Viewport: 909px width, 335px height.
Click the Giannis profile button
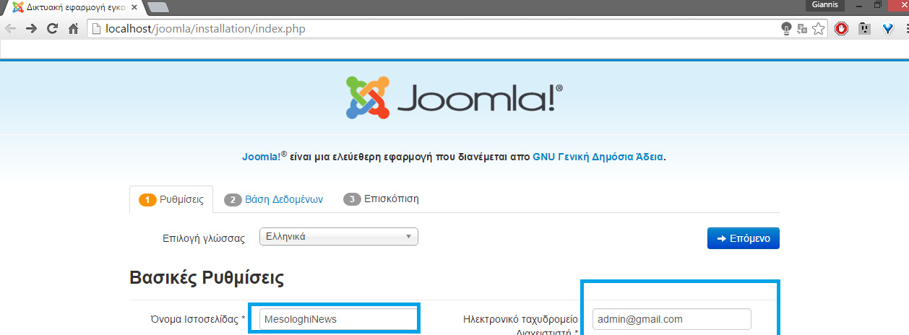tap(824, 4)
